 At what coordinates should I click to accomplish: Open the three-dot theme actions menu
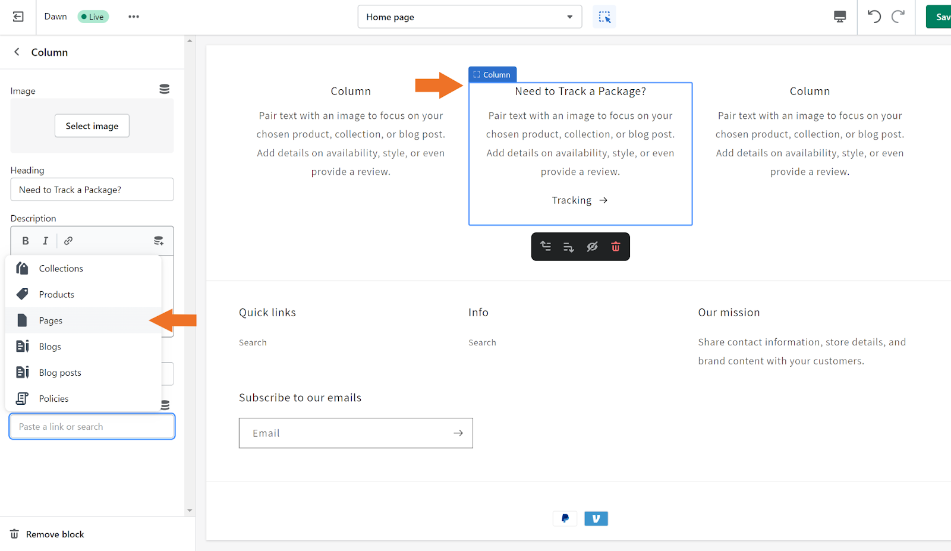(134, 17)
